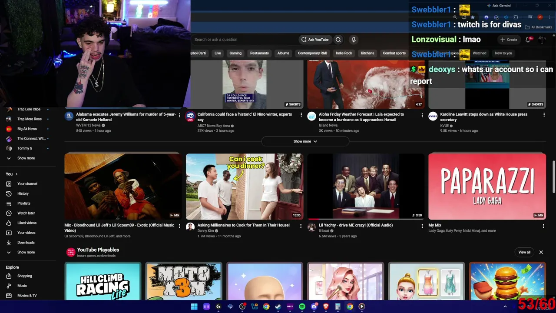Open options for California El Nino video
This screenshot has width=556, height=313.
click(x=301, y=115)
